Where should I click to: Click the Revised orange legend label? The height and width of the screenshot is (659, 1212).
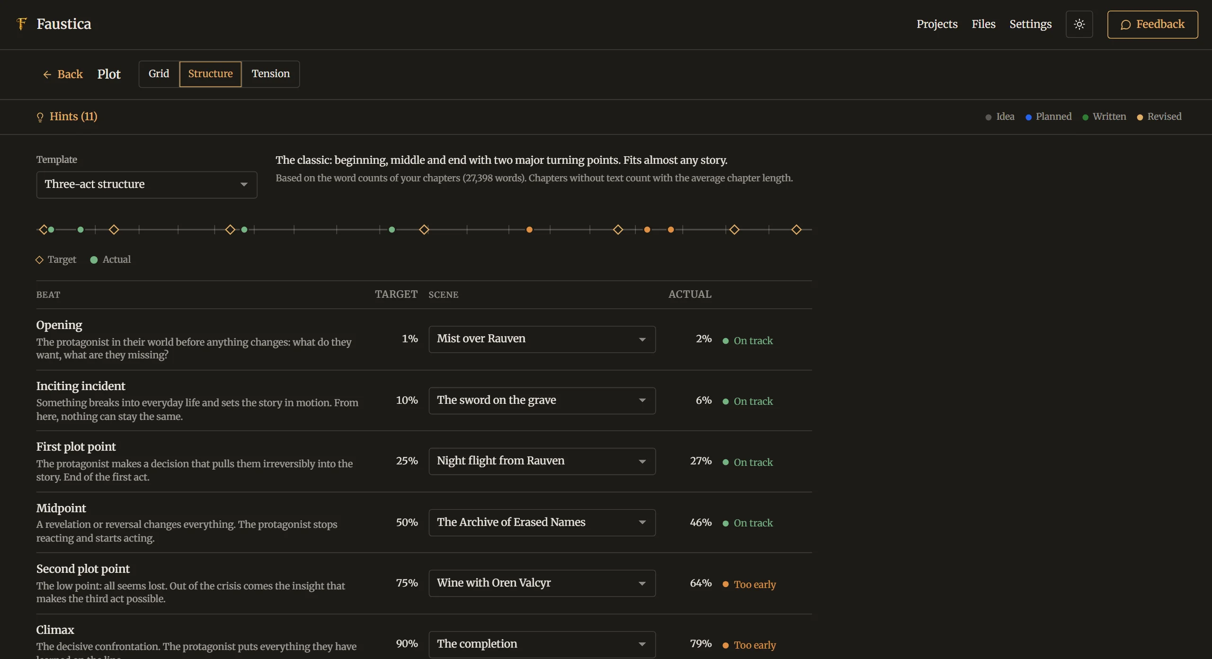tap(1164, 116)
